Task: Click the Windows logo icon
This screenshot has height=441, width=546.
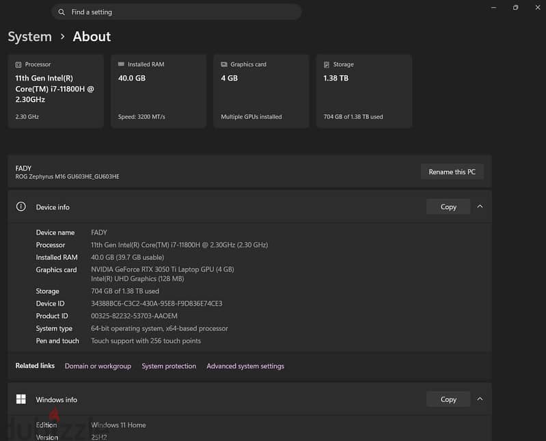Action: point(21,399)
